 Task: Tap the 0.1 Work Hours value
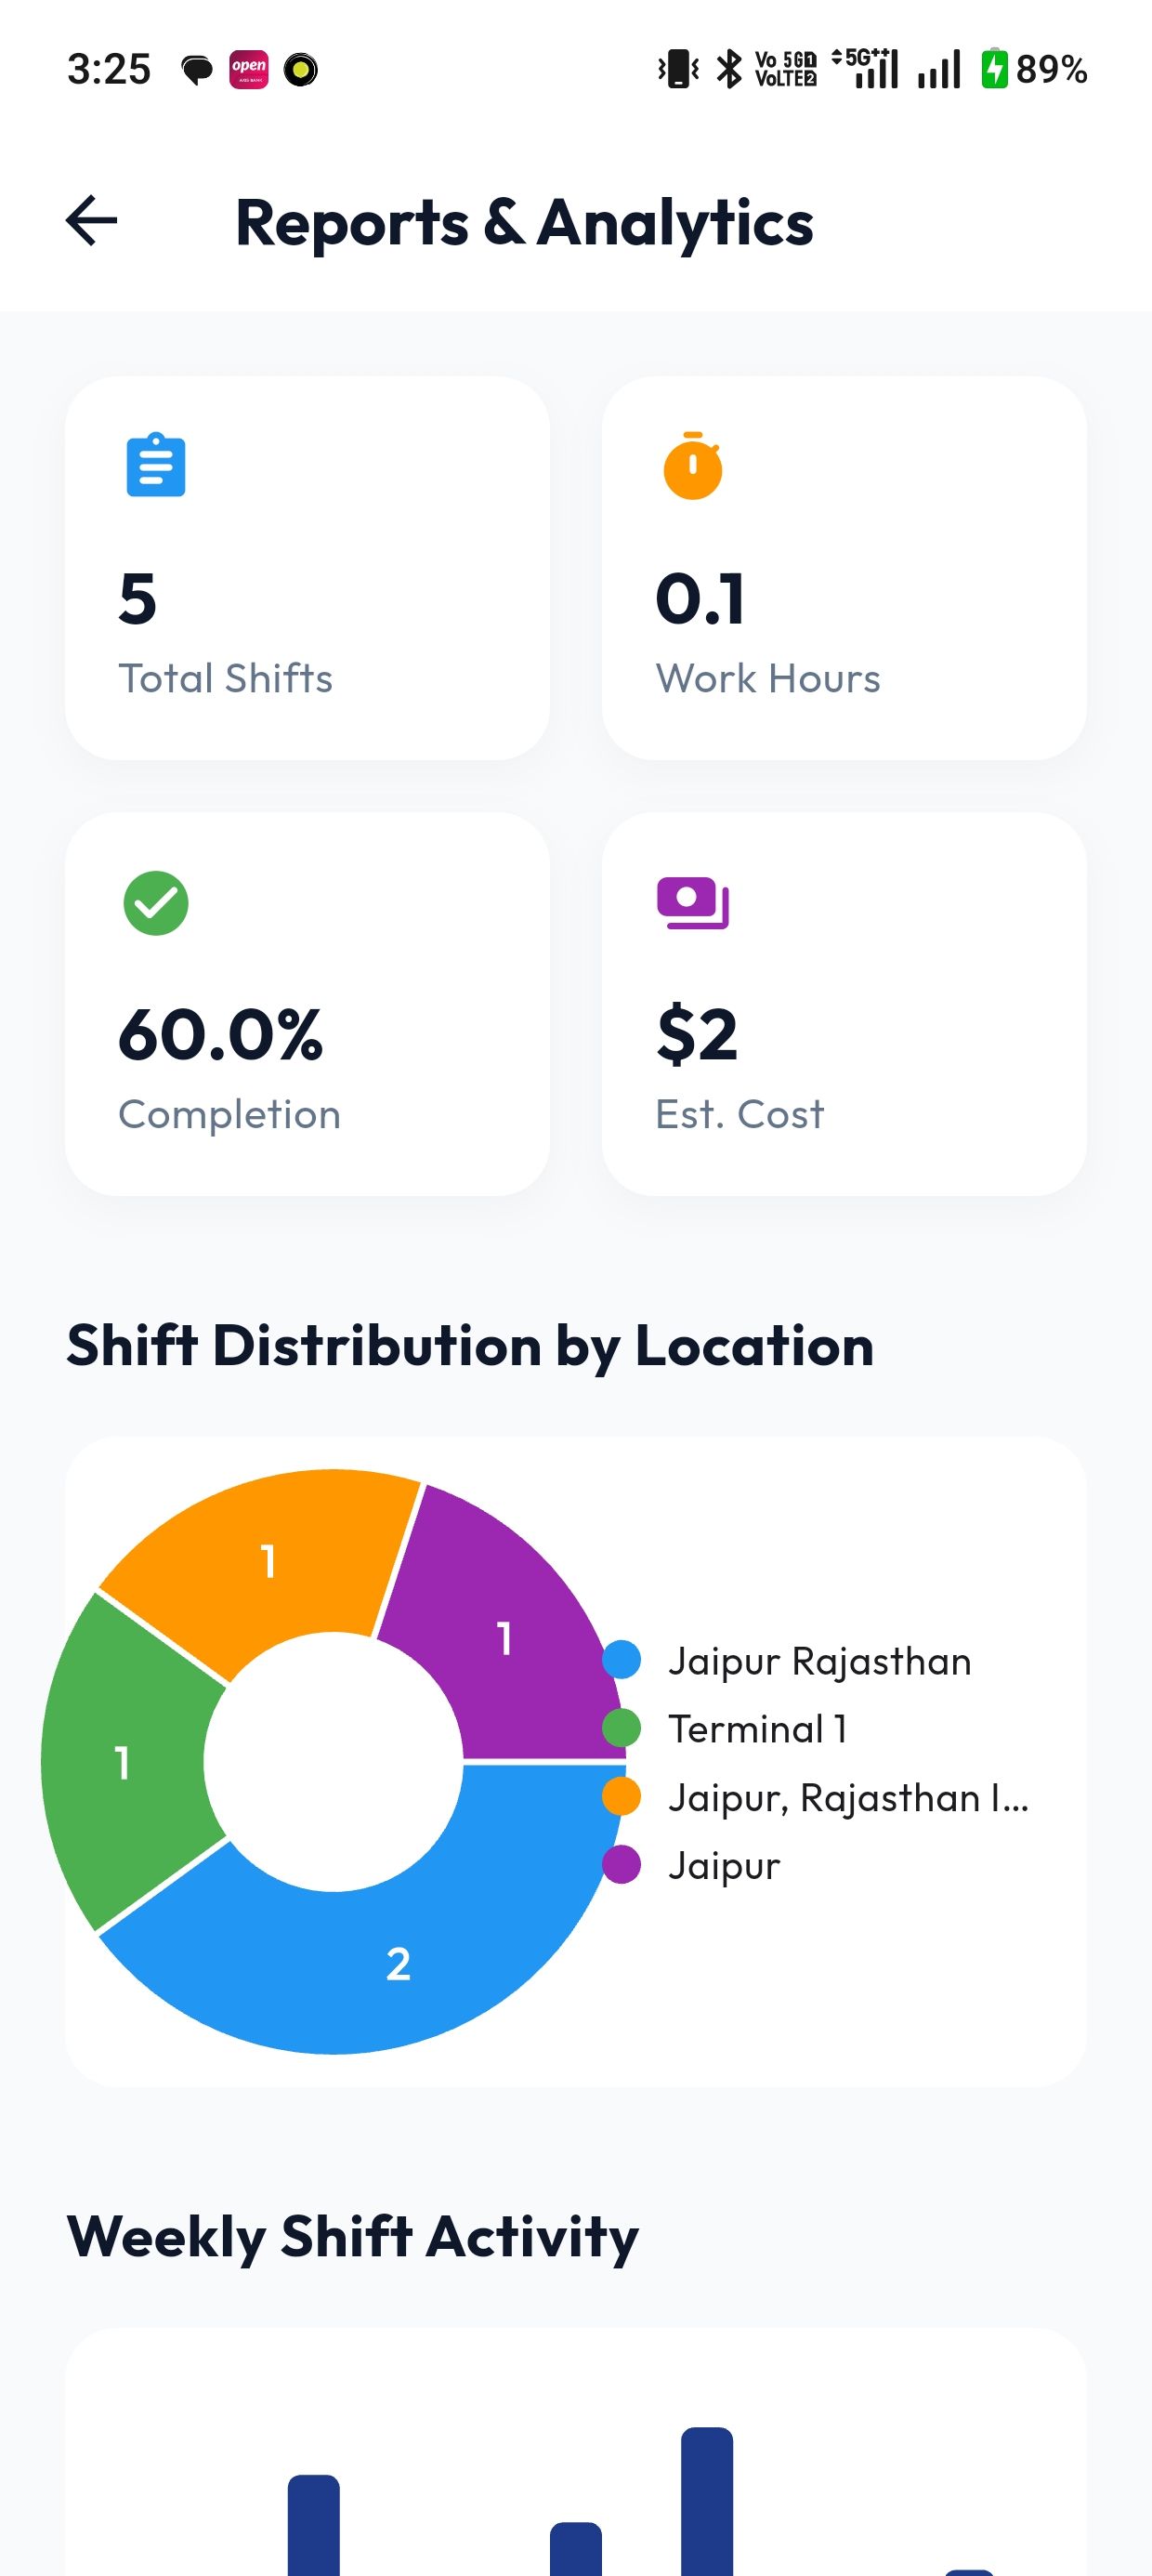(700, 598)
